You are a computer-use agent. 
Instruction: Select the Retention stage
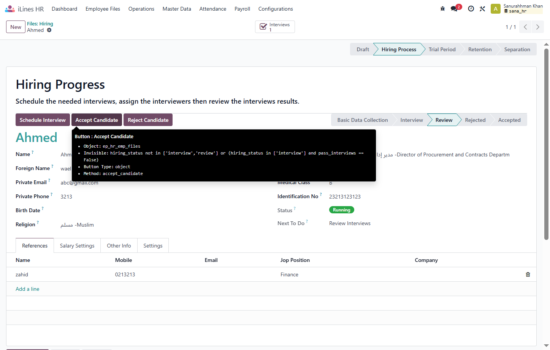[480, 49]
